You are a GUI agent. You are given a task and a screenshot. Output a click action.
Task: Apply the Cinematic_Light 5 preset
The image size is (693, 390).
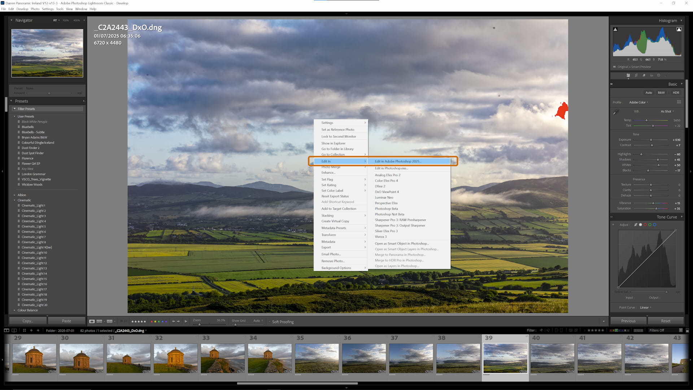click(x=34, y=226)
